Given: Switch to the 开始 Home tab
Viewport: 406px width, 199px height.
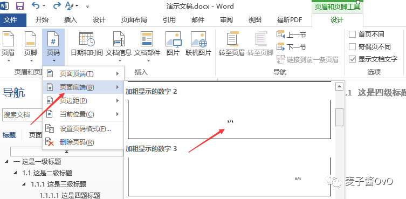Looking at the screenshot, I should coord(42,20).
